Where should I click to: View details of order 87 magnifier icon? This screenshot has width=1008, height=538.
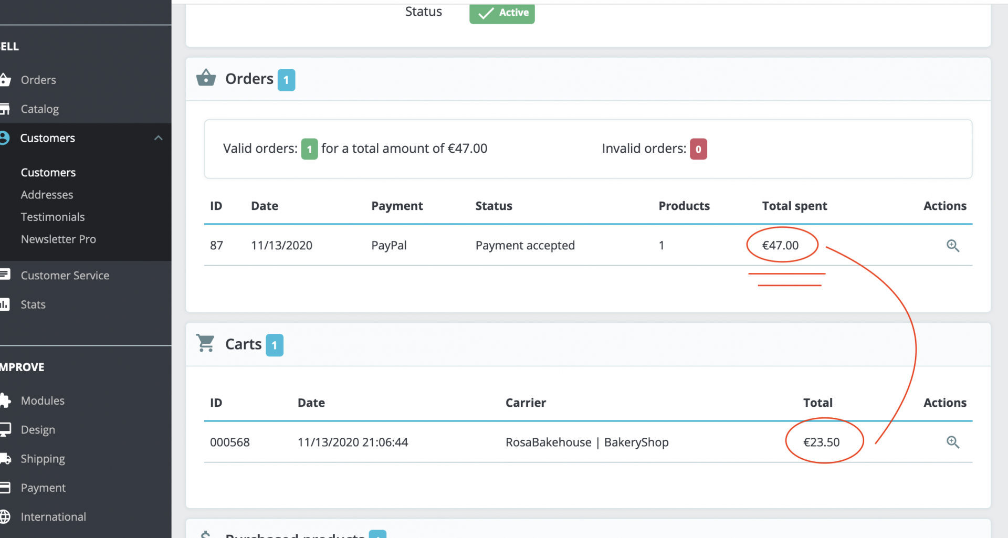click(x=952, y=246)
